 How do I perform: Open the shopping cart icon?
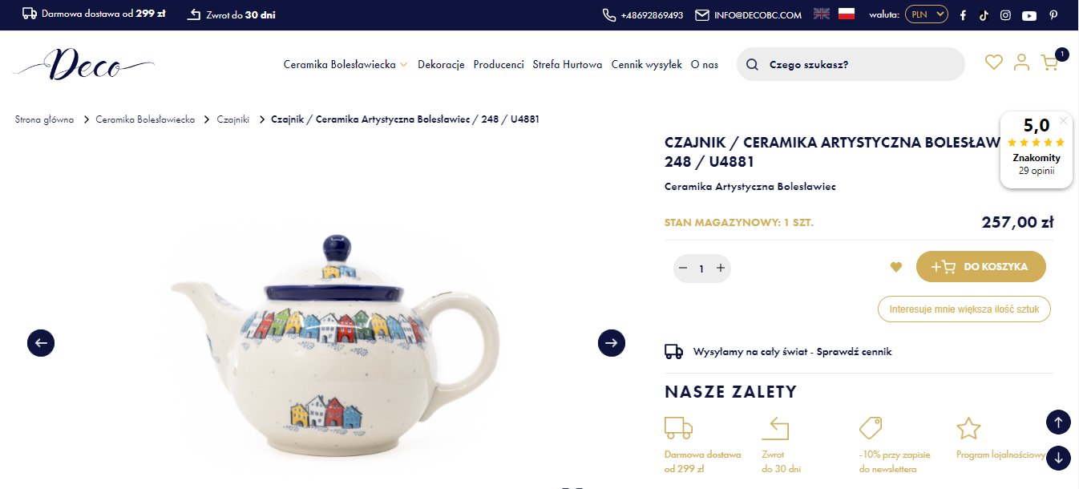(x=1049, y=62)
